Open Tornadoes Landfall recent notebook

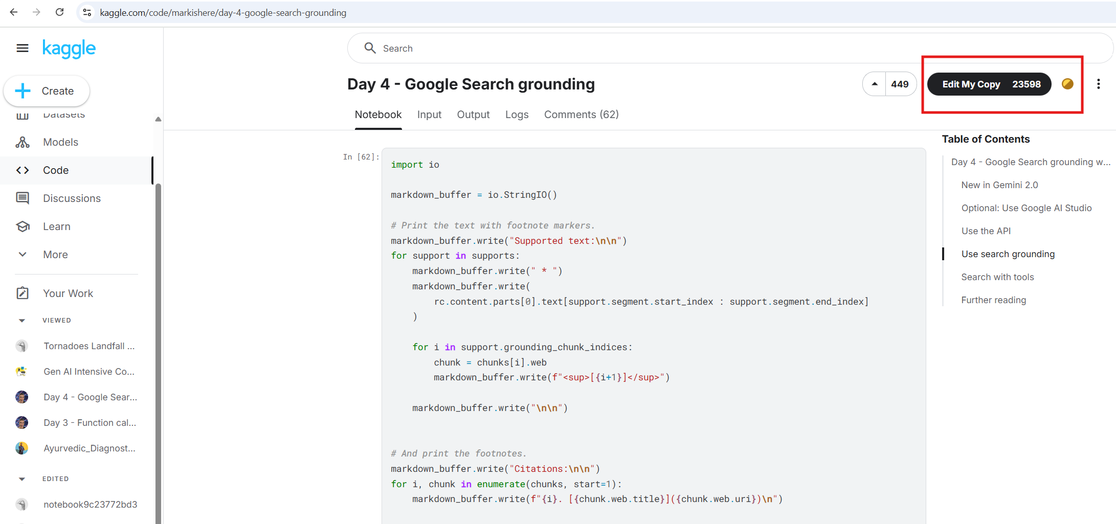[x=89, y=346]
